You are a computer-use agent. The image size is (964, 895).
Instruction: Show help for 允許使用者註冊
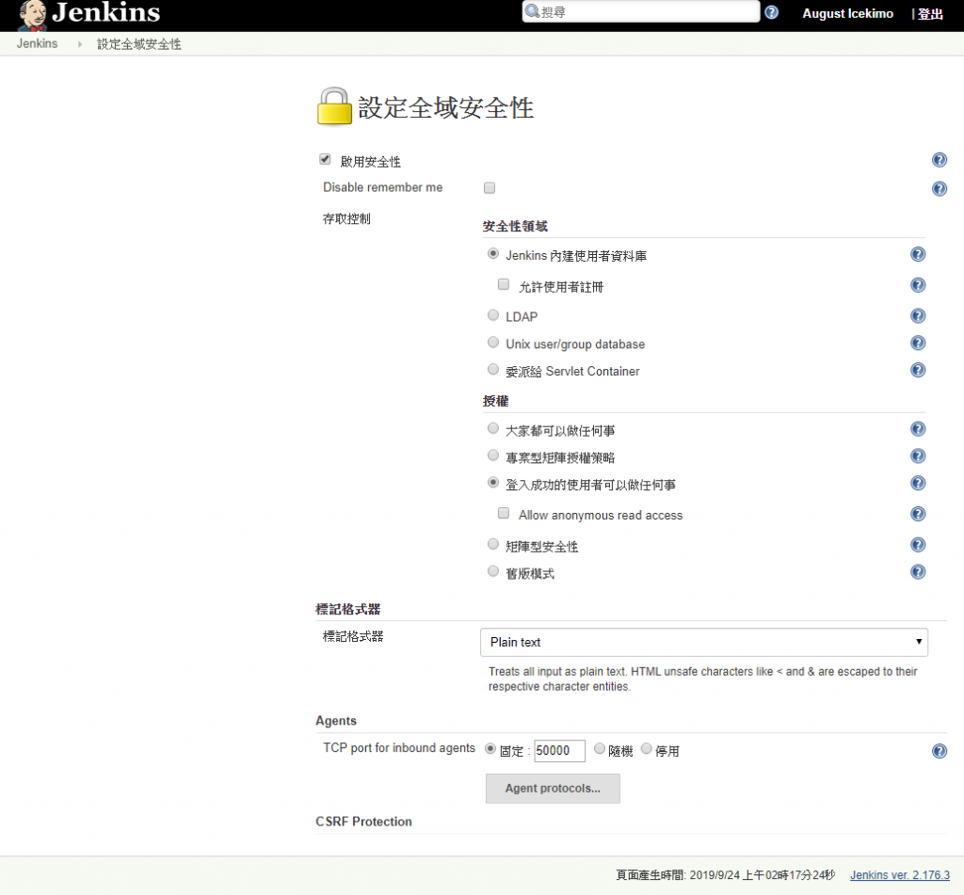tap(917, 284)
